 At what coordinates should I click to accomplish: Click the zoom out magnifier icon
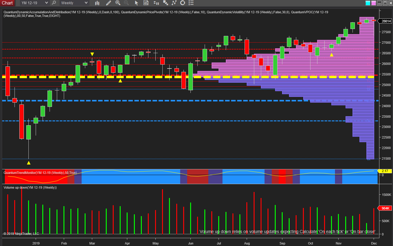126,3
